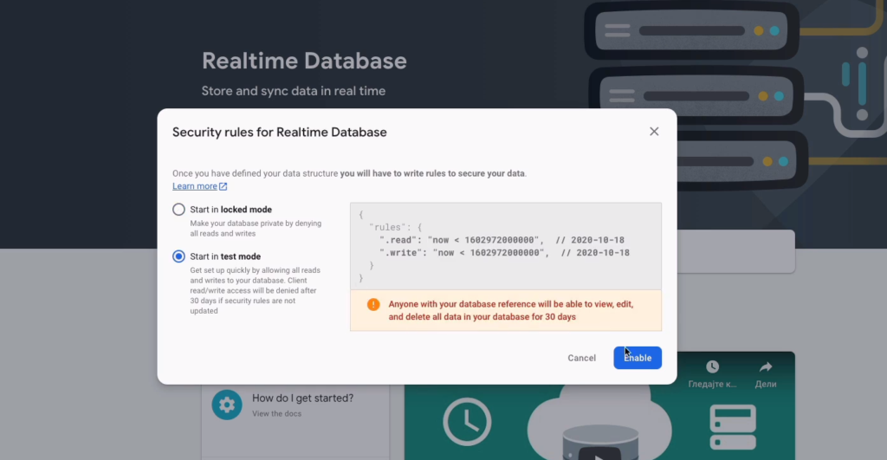Click the external link icon beside Learn more
The image size is (887, 460).
coord(223,186)
